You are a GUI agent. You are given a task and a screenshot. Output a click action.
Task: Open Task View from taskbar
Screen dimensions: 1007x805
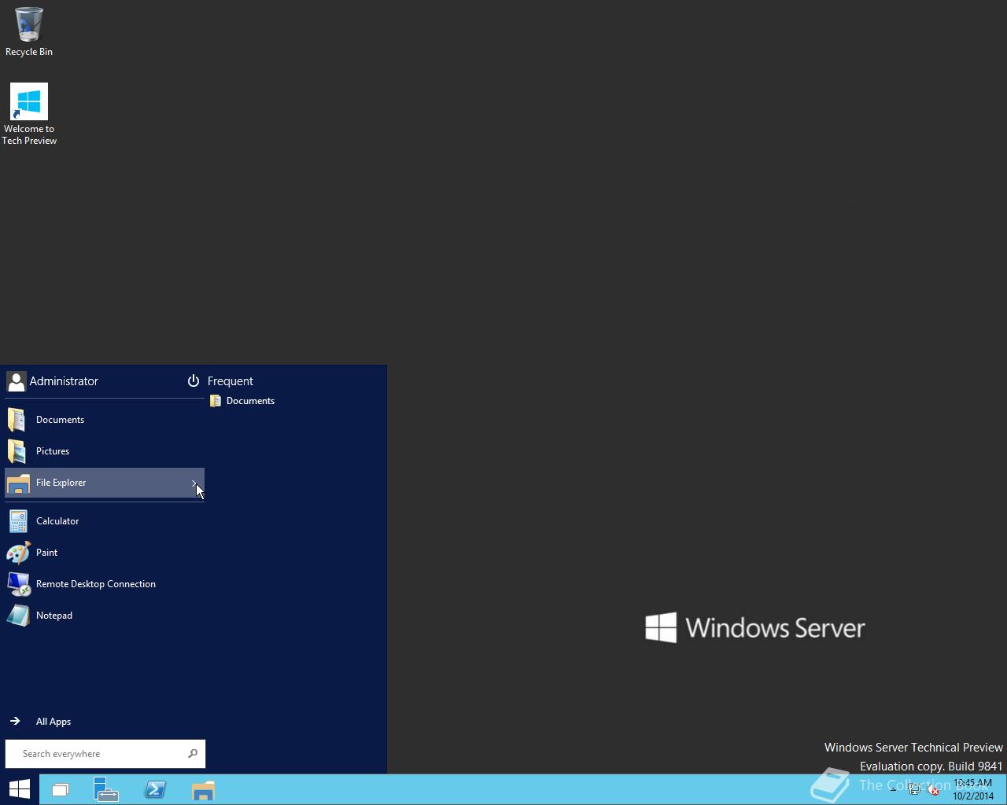61,790
